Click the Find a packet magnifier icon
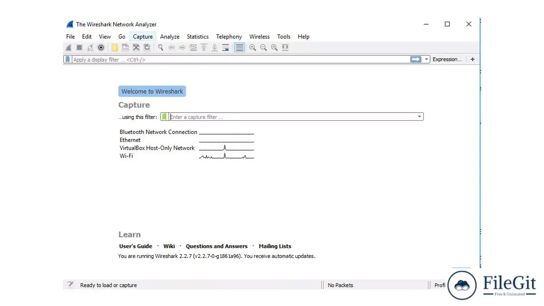This screenshot has width=544, height=306. 161,48
